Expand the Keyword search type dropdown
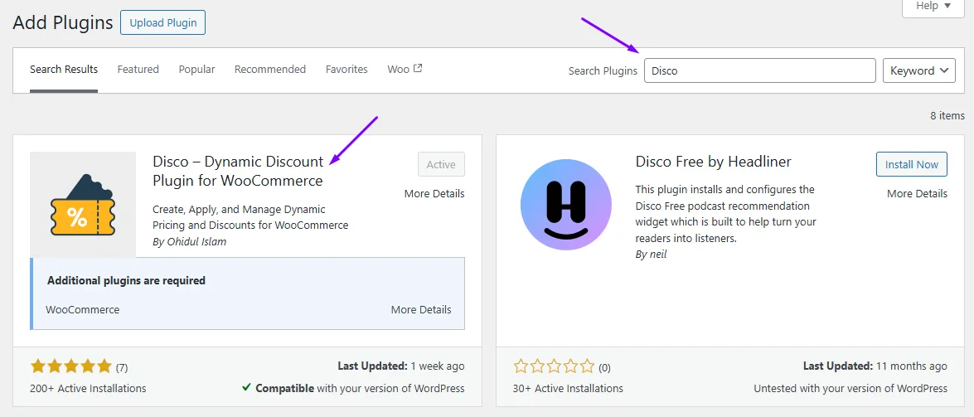974x417 pixels. (919, 70)
